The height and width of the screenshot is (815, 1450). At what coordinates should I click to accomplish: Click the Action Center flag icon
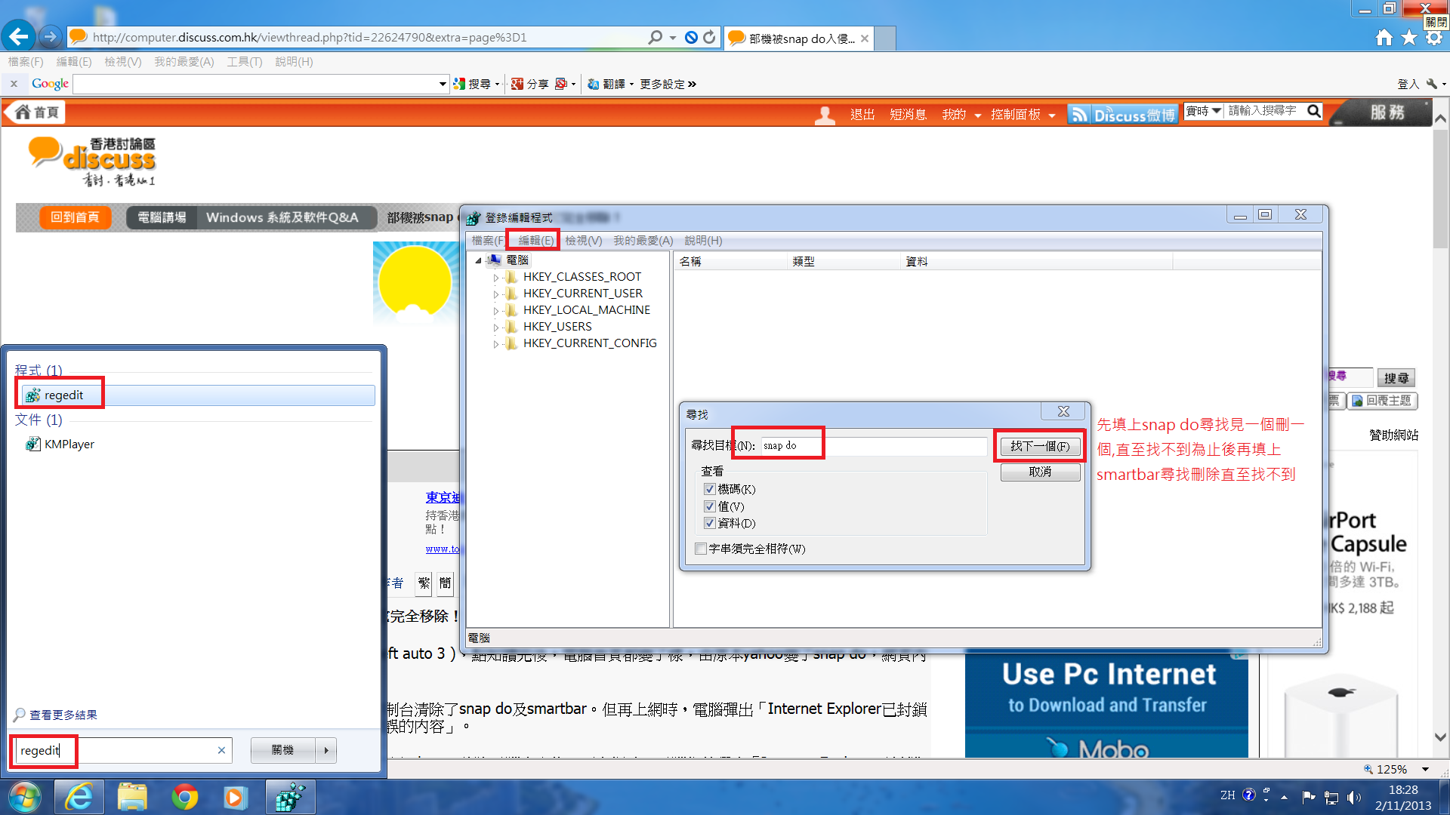pos(1309,797)
